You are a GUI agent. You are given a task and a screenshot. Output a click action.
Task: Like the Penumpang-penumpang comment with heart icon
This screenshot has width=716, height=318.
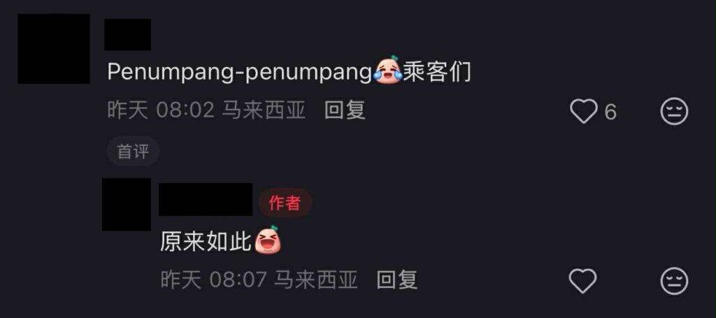coord(584,111)
